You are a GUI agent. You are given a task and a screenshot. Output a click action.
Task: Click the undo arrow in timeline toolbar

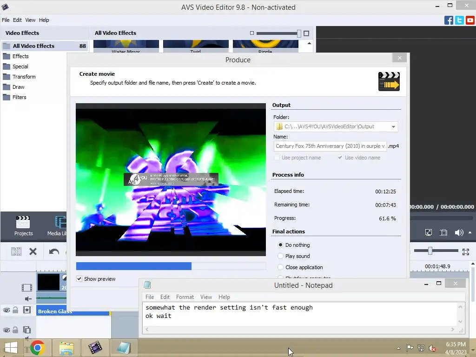coord(54,251)
